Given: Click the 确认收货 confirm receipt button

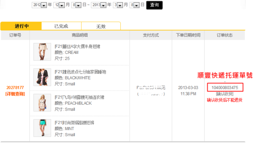Looking at the screenshot, I should [225, 94].
